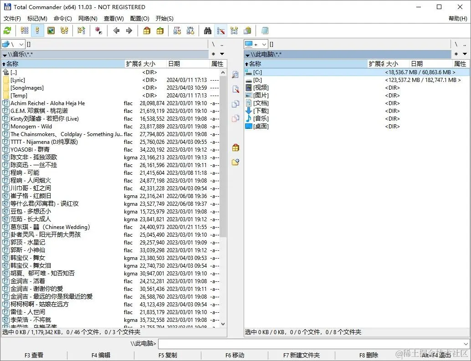Go to root with left panel backslash button

[x=213, y=45]
